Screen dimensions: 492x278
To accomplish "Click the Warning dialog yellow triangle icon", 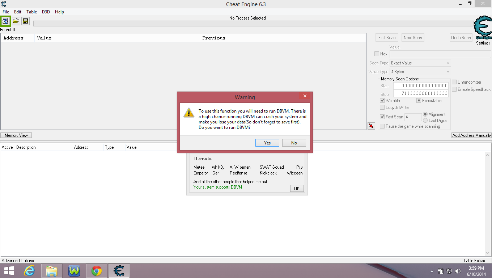I will point(189,112).
